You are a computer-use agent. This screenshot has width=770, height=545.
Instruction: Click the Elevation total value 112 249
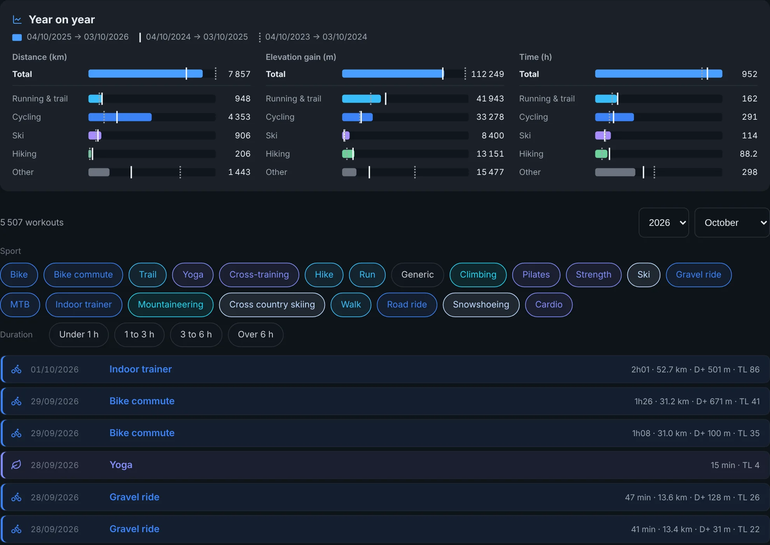tap(487, 74)
